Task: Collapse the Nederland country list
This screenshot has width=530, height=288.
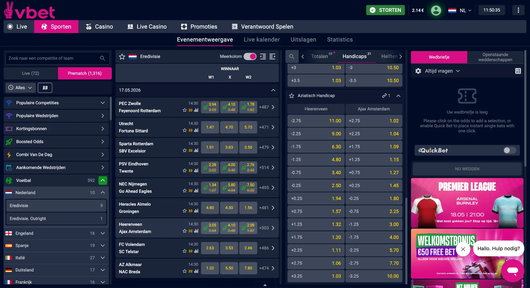Action: 103,193
